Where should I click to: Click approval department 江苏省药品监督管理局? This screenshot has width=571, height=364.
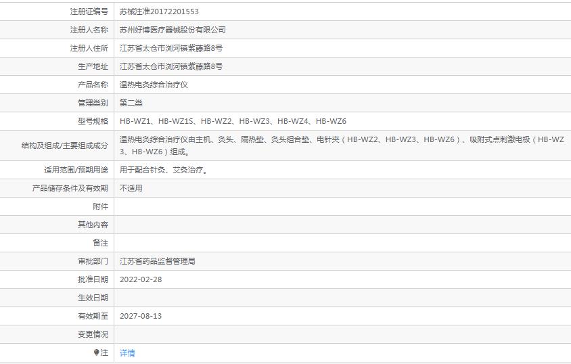pos(158,261)
